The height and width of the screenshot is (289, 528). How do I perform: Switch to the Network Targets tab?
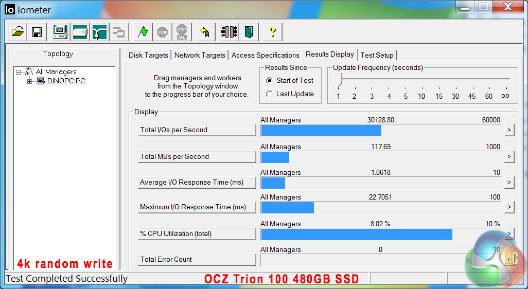[x=200, y=55]
